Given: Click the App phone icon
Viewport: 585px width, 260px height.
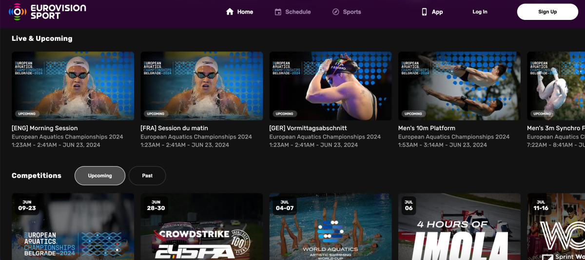Looking at the screenshot, I should pos(424,12).
